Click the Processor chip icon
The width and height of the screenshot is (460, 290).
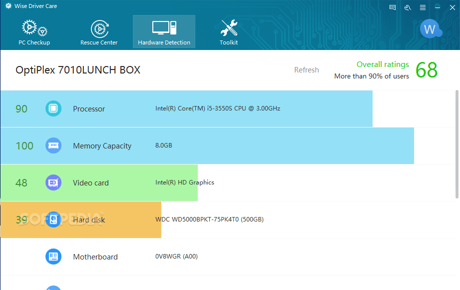coord(53,108)
